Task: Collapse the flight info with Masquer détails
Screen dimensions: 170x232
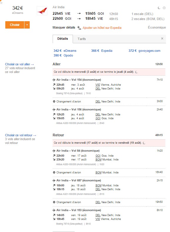Action: click(64, 27)
